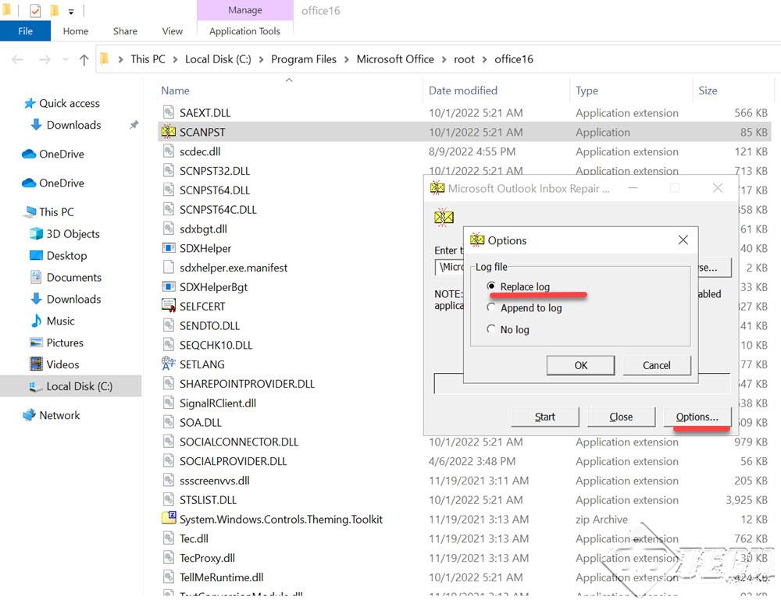This screenshot has width=781, height=600.
Task: Click the Music note icon
Action: click(37, 321)
